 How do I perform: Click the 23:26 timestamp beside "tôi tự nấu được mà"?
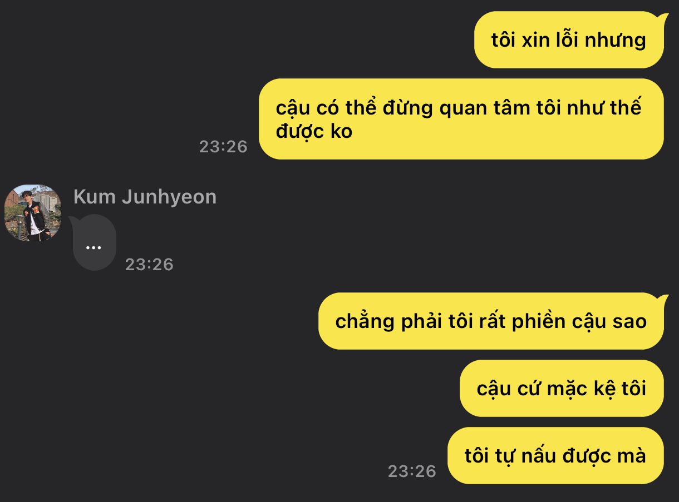pyautogui.click(x=412, y=471)
